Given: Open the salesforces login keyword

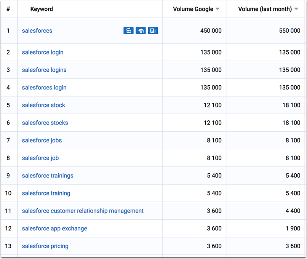Looking at the screenshot, I should click(x=44, y=88).
